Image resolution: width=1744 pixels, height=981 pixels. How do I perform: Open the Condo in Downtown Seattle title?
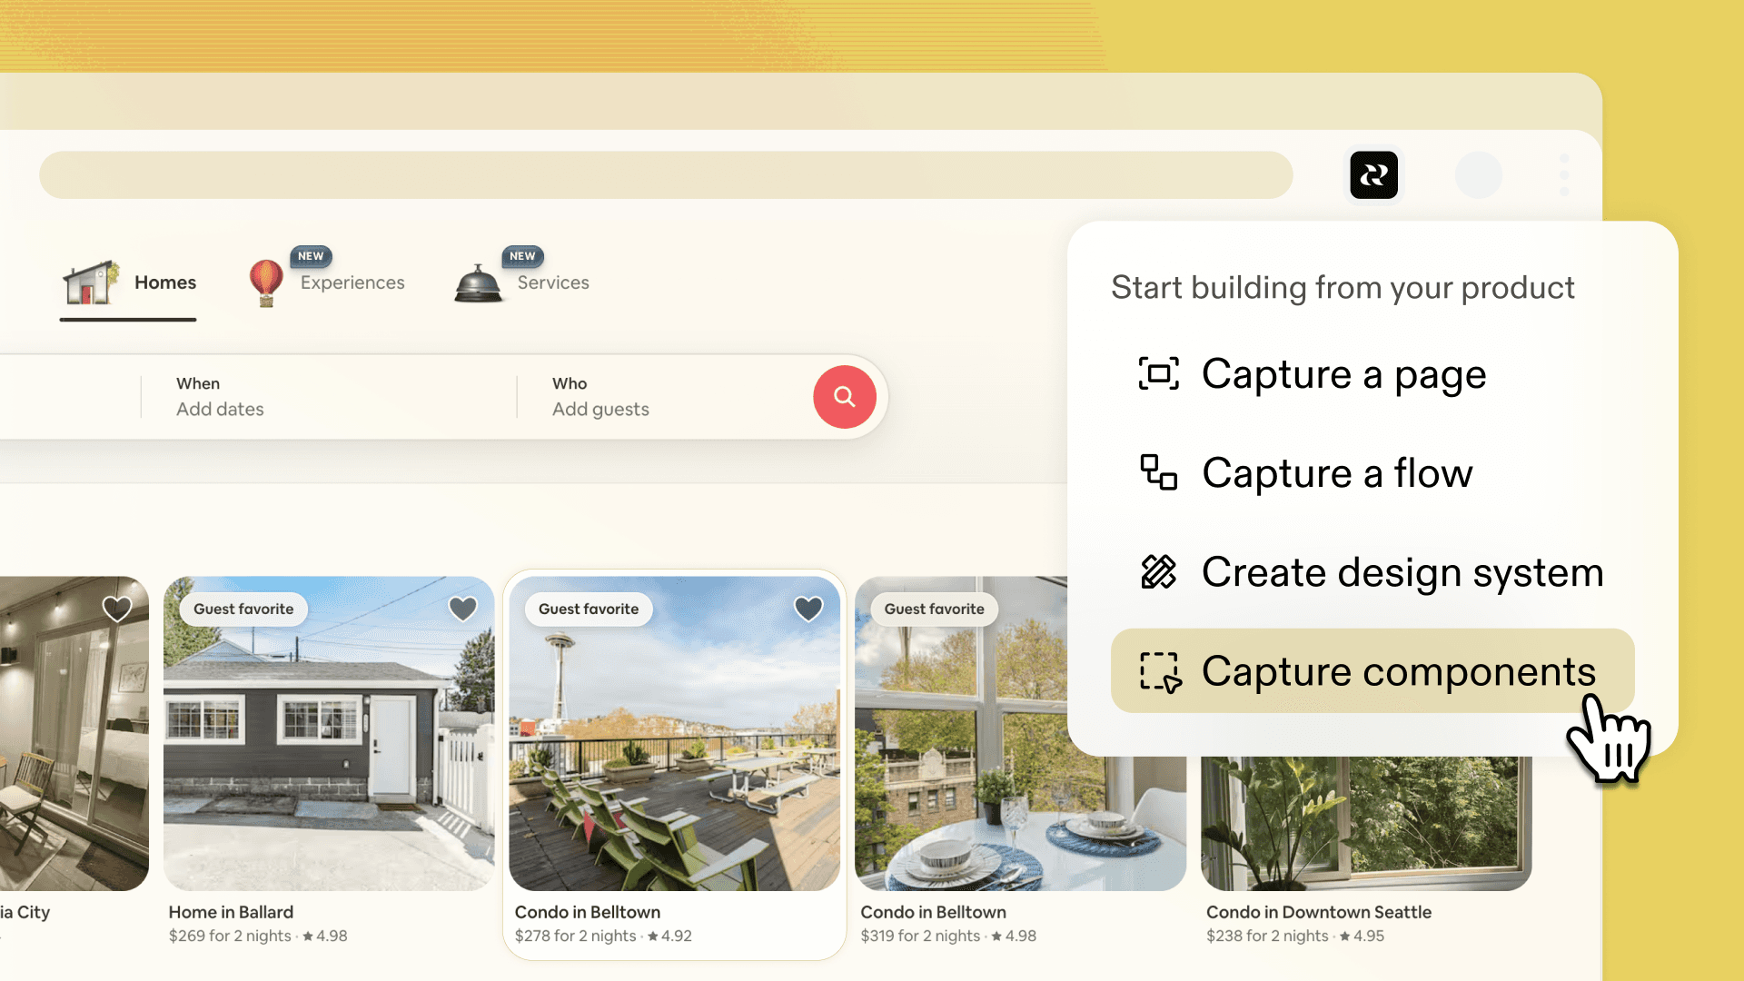pyautogui.click(x=1318, y=912)
